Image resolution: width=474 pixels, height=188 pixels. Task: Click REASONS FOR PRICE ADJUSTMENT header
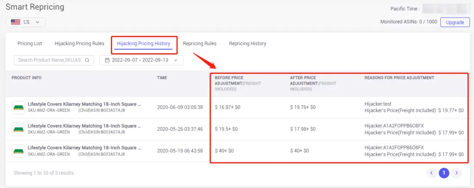pos(399,78)
